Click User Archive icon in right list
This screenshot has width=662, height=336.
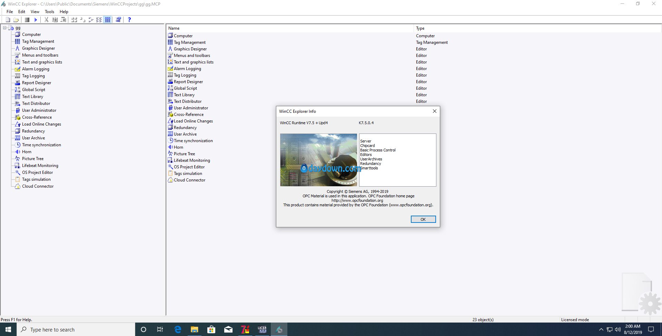170,134
